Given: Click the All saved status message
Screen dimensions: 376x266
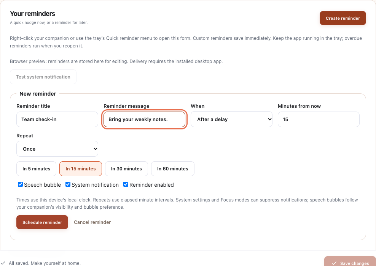Looking at the screenshot, I should [45, 263].
